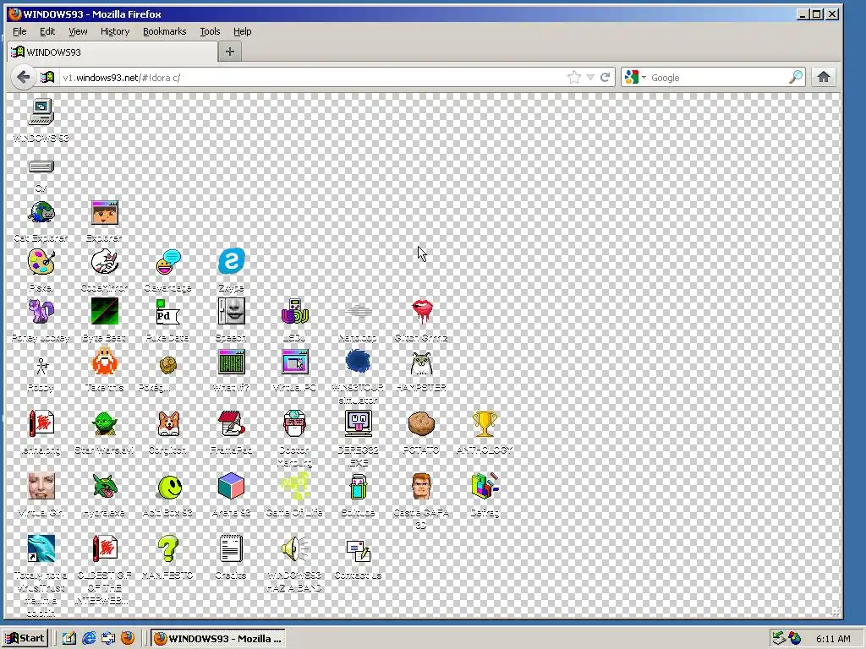Open the Bookmarks menu
Screen dimensions: 866x649
pos(165,31)
